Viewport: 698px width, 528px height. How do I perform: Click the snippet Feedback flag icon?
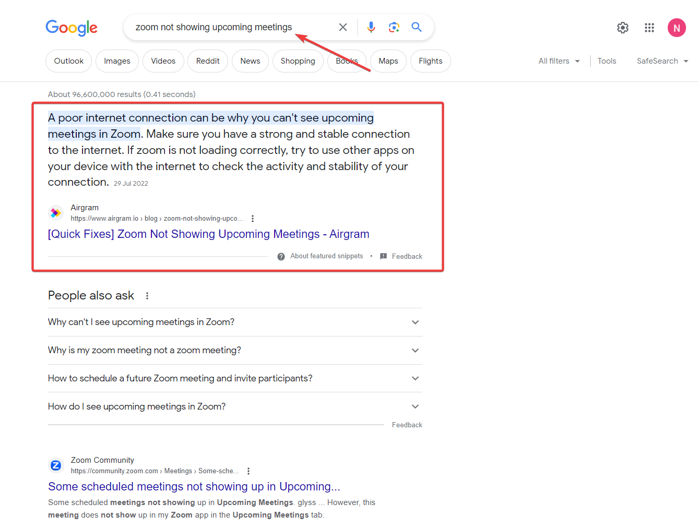(x=384, y=256)
